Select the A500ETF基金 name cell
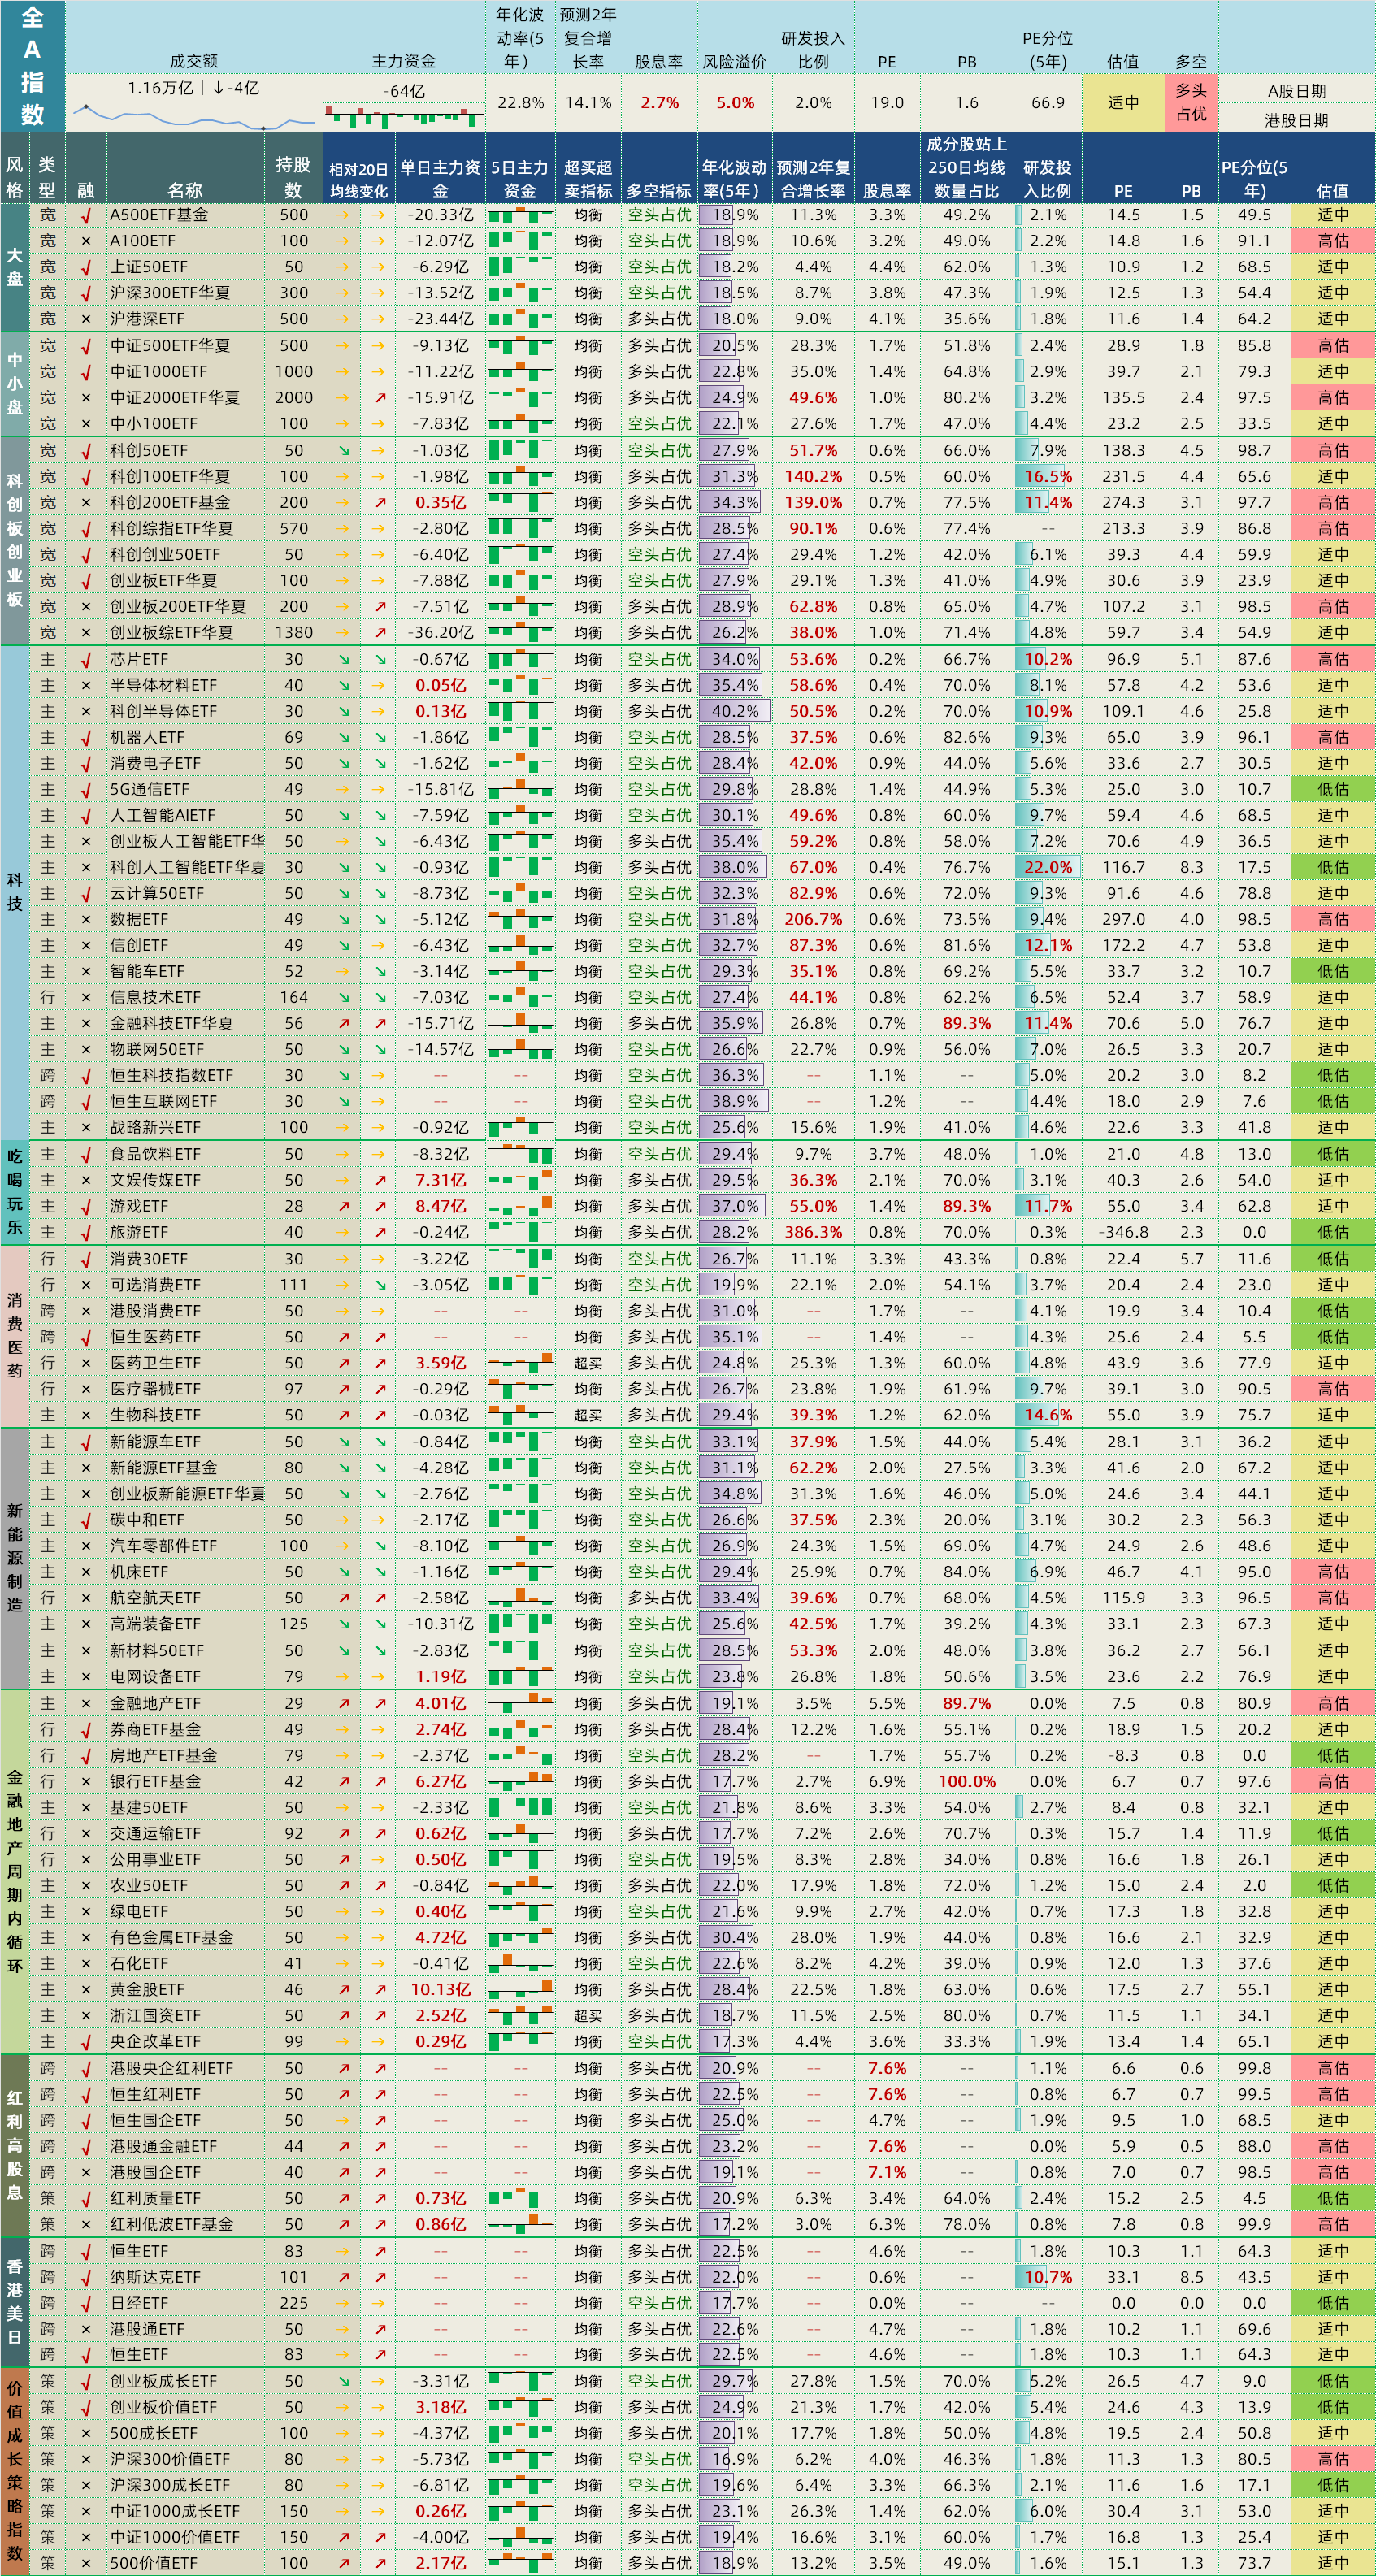1376x2576 pixels. tap(185, 215)
